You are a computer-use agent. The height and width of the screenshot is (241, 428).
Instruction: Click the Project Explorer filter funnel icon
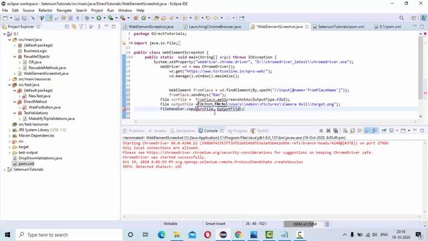click(x=81, y=27)
